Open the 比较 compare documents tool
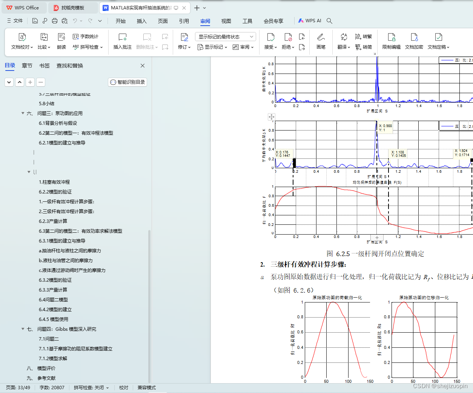Screen dimensions: 473x393 coord(44,41)
